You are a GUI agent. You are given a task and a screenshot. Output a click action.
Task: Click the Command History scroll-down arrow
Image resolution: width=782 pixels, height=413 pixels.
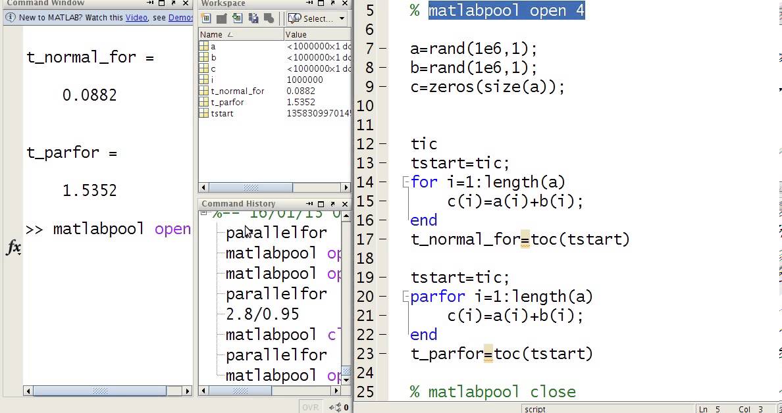[x=347, y=381]
